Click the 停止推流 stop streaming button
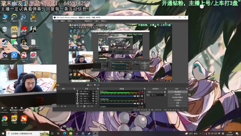Image resolution: width=241 pixels, height=136 pixels. pos(177,92)
